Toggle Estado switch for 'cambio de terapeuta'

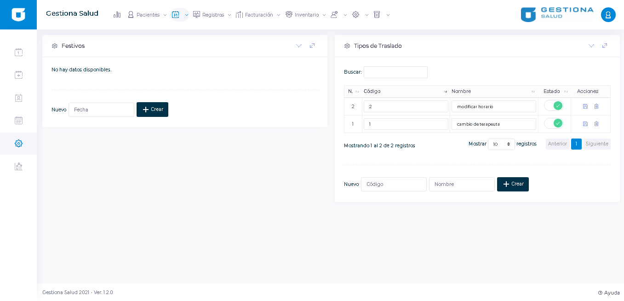[554, 123]
